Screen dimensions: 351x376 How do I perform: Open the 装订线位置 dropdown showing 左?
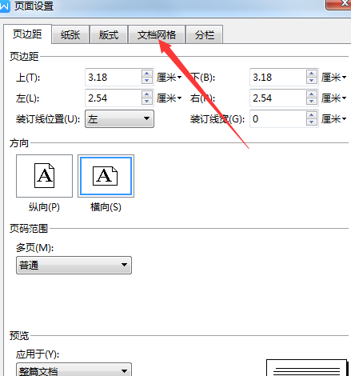tap(119, 118)
